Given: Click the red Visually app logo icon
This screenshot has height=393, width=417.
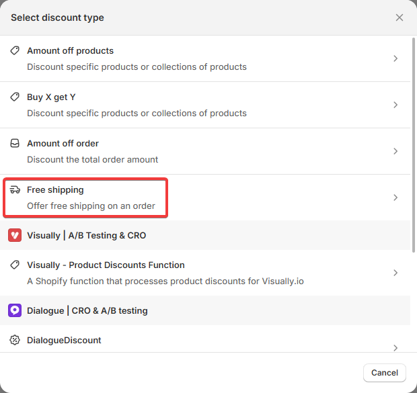Looking at the screenshot, I should [x=15, y=235].
